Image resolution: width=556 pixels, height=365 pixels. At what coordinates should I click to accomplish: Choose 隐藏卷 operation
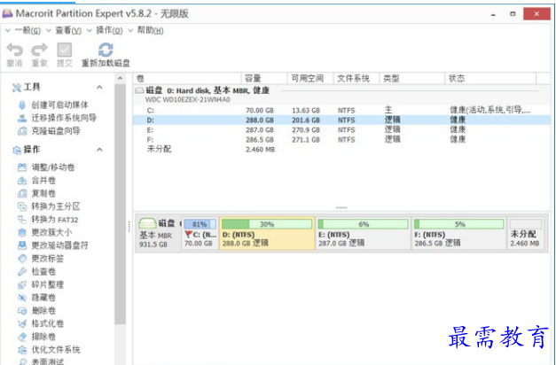tap(43, 298)
